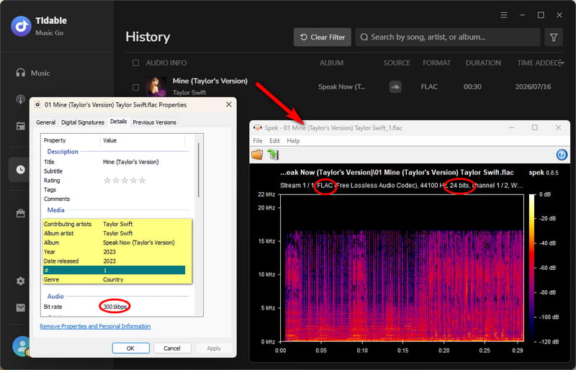Click the ALBUM column header
Screen dimensions: 576x370
click(x=331, y=63)
